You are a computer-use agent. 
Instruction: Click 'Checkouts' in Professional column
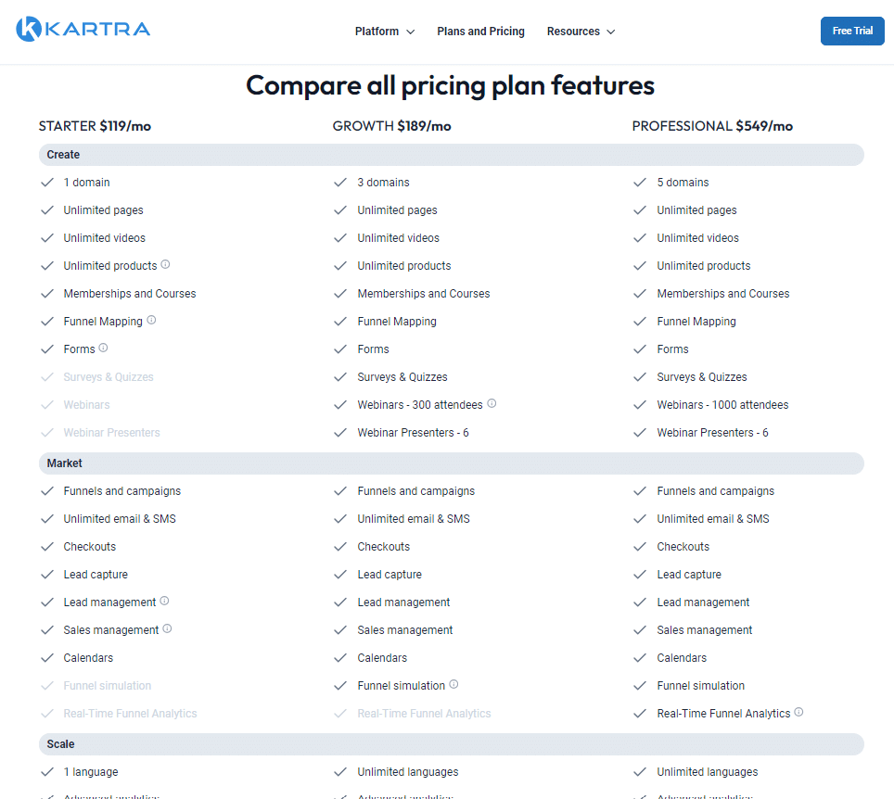(x=683, y=547)
